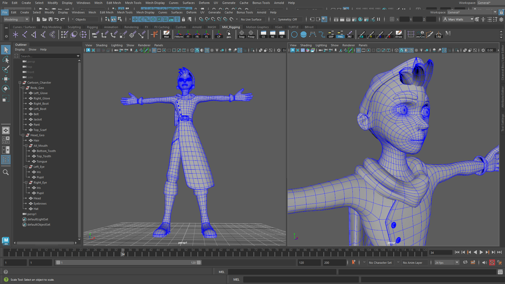Viewport: 505px width, 284px height.
Task: Toggle the timeline audio mute icon
Action: point(484,262)
